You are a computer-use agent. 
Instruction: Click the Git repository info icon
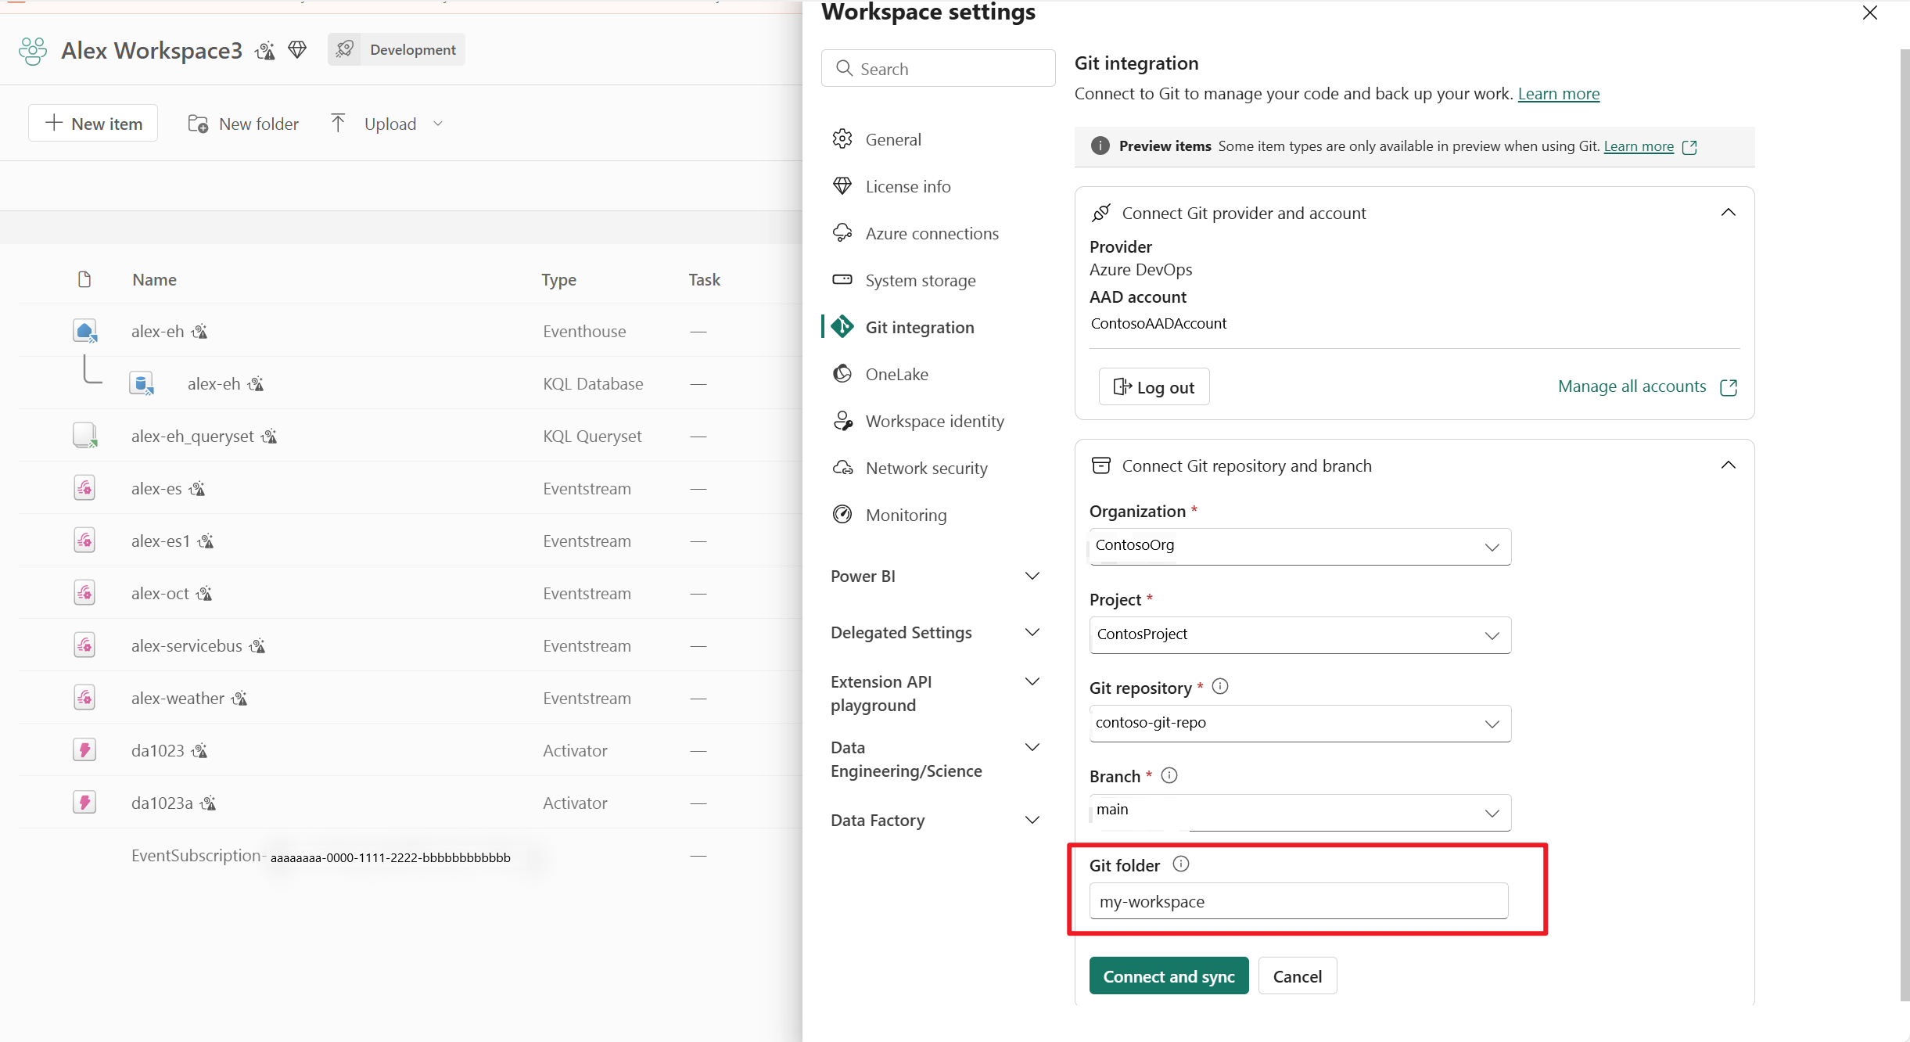[1220, 686]
